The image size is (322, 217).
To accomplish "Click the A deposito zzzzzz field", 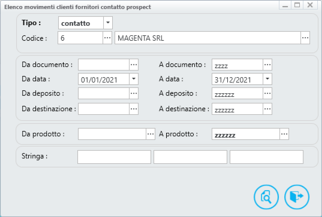I will (x=237, y=93).
